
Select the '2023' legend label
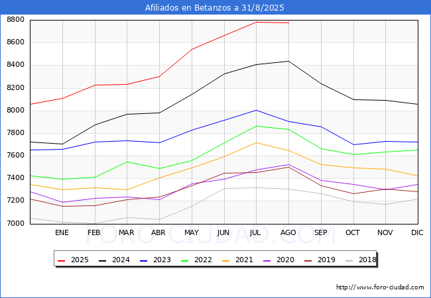tap(162, 260)
